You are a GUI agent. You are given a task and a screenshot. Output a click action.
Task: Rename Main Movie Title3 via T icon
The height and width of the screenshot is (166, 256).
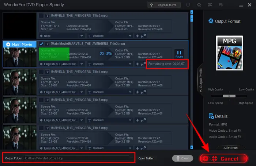point(47,44)
